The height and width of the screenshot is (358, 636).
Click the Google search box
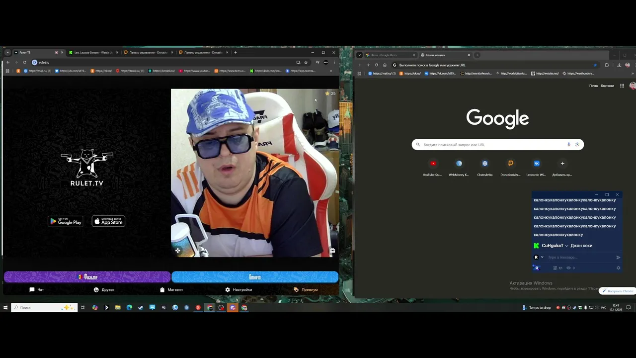tap(497, 145)
